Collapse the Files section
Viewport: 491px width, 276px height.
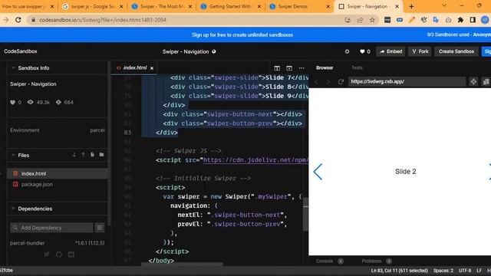pos(13,155)
